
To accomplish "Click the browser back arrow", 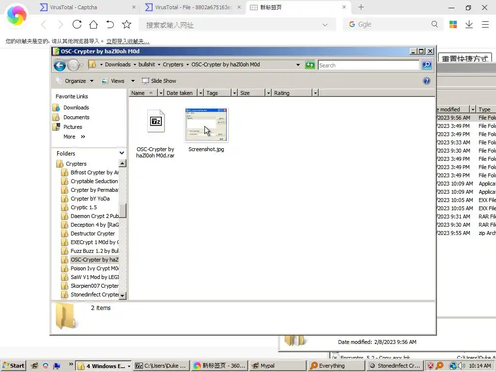I will click(44, 24).
